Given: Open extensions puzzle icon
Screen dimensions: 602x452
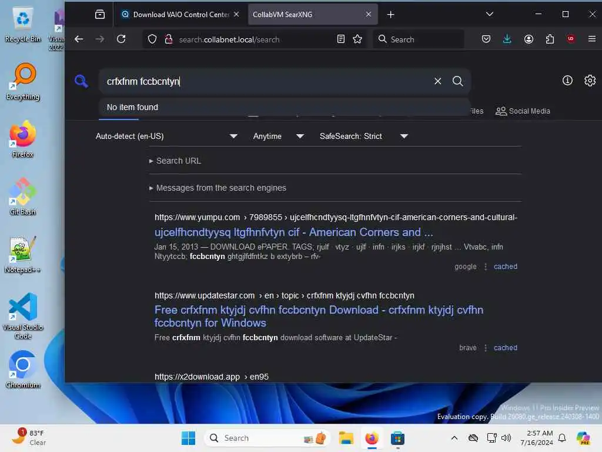Looking at the screenshot, I should pyautogui.click(x=550, y=39).
